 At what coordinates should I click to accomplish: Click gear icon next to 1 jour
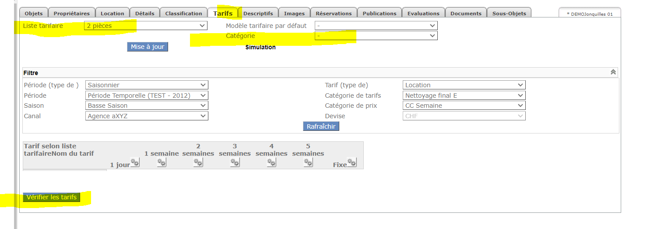(135, 163)
